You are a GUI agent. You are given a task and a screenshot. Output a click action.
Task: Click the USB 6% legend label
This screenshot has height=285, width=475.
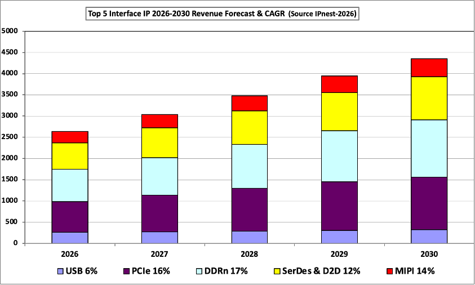[x=82, y=271]
